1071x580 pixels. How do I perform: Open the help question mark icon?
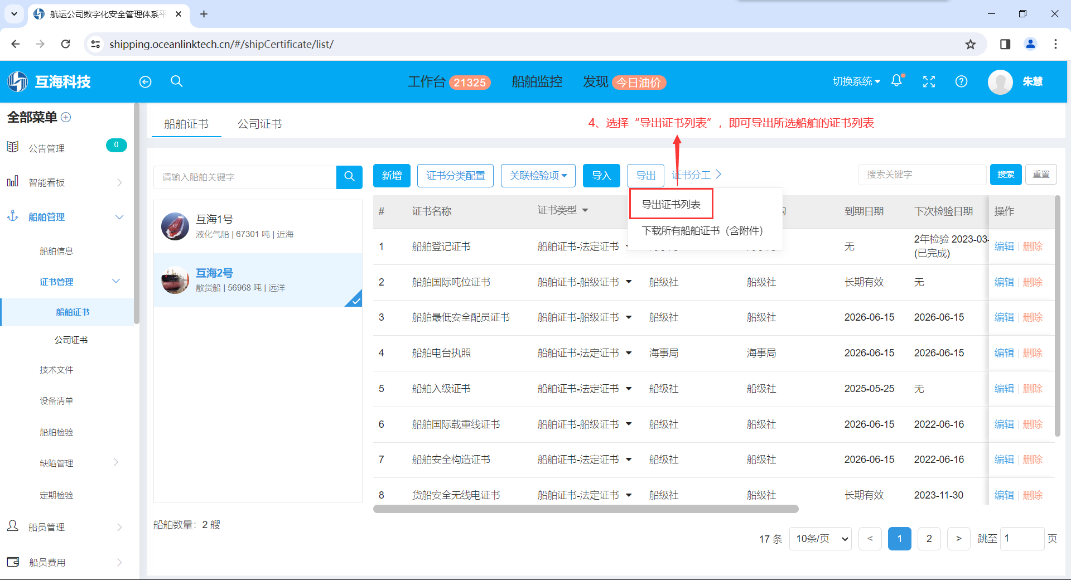click(961, 81)
